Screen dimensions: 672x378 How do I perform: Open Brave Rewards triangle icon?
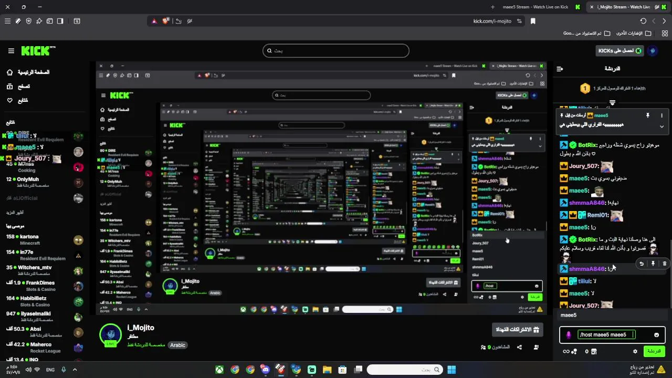(x=154, y=21)
